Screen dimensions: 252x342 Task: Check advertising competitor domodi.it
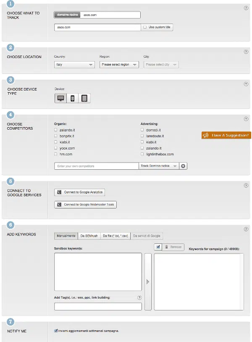[142, 130]
